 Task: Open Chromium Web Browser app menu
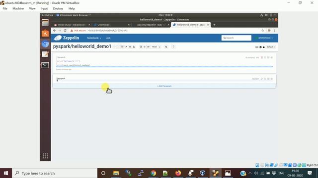pyautogui.click(x=74, y=15)
